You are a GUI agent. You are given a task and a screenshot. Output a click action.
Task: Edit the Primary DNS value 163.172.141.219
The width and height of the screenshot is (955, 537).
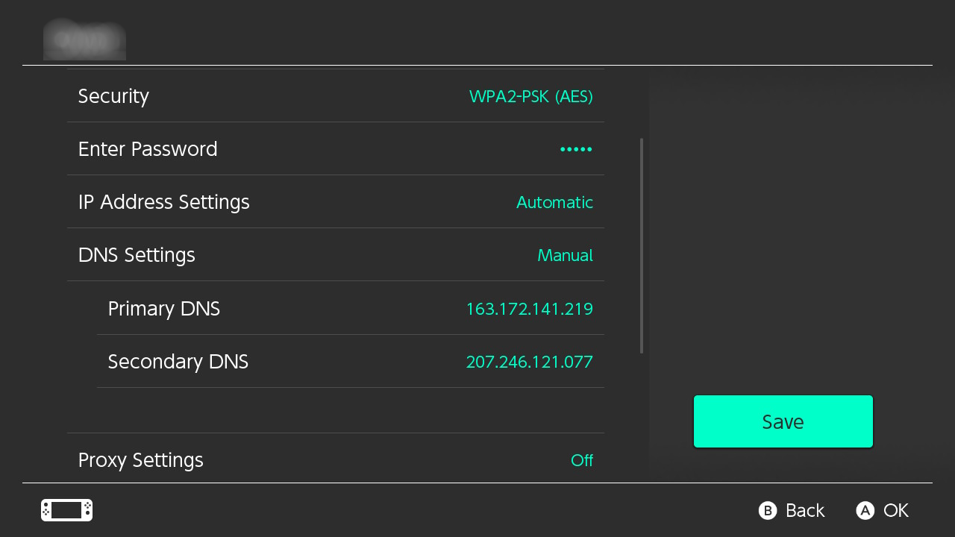pos(529,309)
